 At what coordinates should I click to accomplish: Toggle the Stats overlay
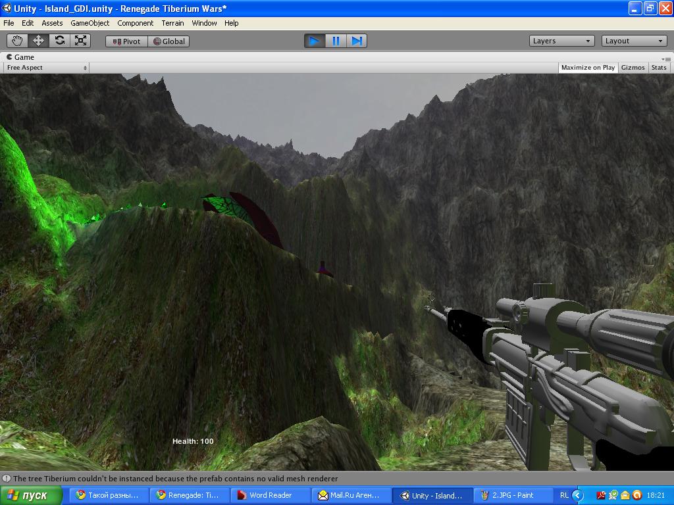pos(658,68)
